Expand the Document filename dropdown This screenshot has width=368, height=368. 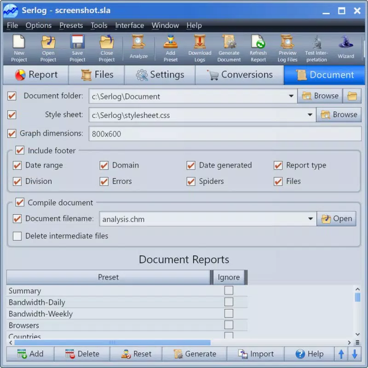[x=310, y=219]
